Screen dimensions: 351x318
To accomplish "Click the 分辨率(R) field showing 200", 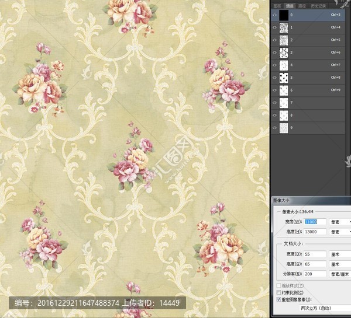I will pyautogui.click(x=315, y=274).
